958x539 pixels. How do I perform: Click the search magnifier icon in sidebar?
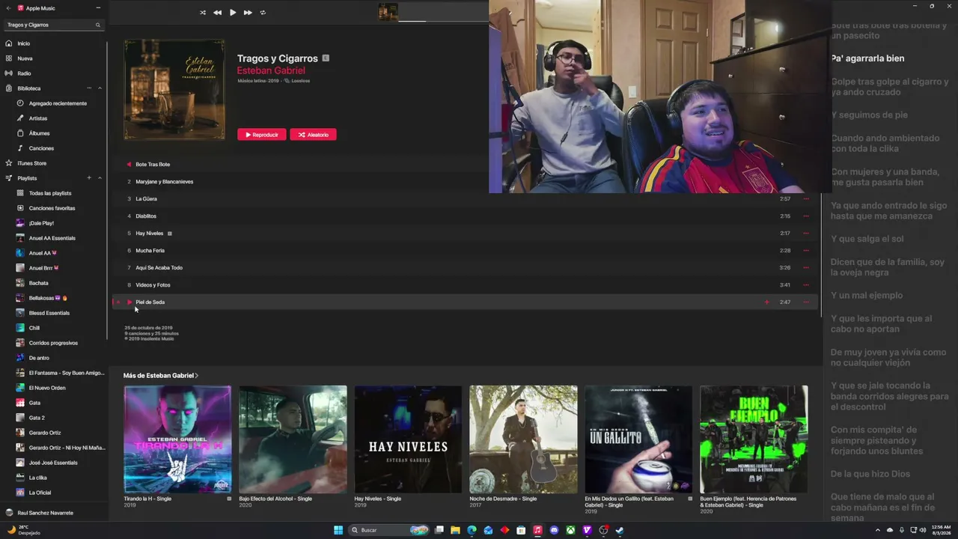(x=97, y=25)
